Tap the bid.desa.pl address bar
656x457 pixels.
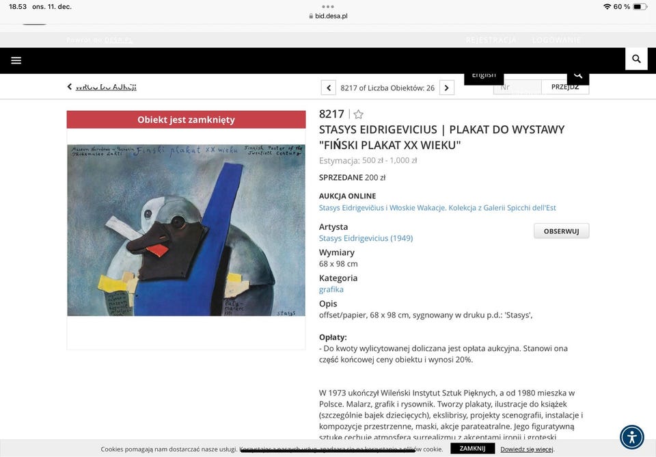pos(328,16)
